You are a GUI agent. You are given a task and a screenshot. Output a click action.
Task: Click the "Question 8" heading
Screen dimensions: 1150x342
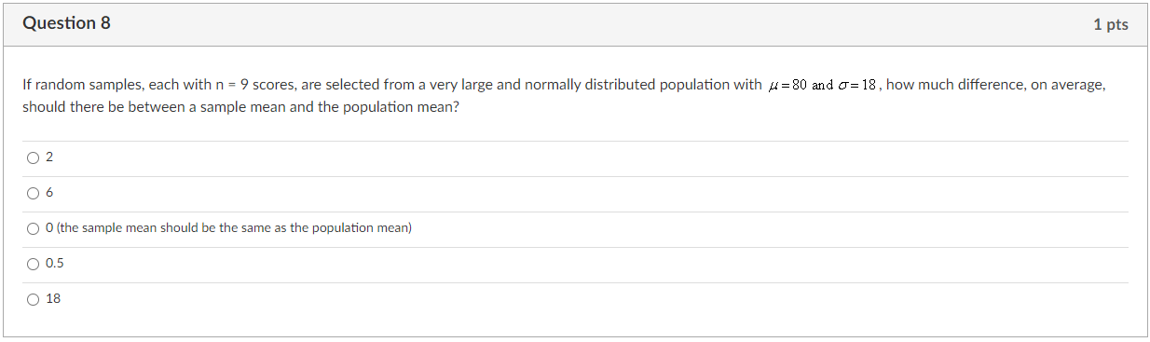point(66,23)
